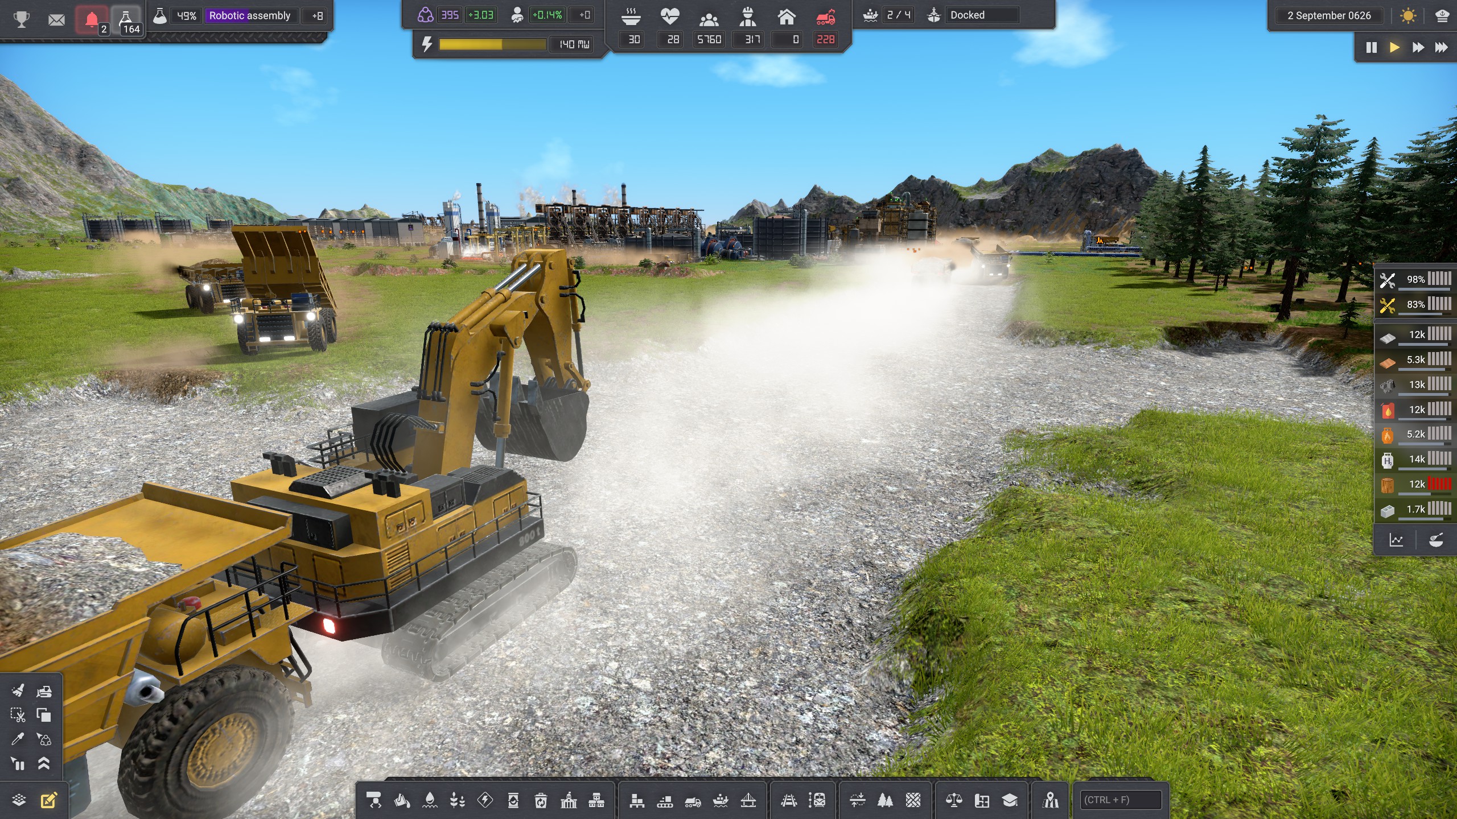The height and width of the screenshot is (819, 1457).
Task: Expand the iron 12k resource row
Action: pos(1414,336)
